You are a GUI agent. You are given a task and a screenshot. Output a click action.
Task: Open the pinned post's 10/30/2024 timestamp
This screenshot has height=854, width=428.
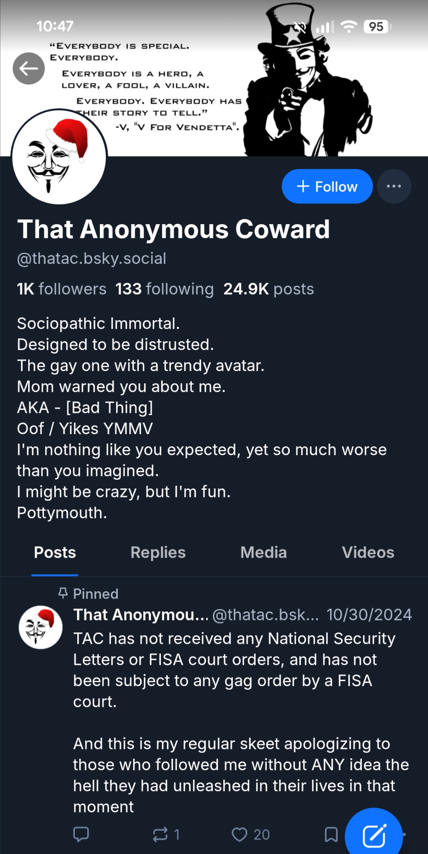(x=369, y=615)
